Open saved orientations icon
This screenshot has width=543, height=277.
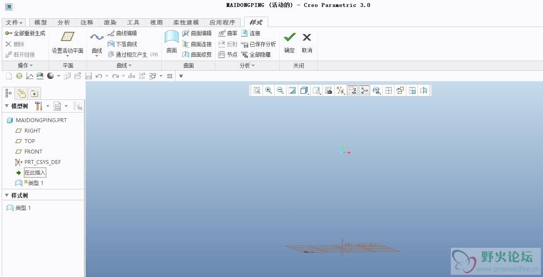pyautogui.click(x=317, y=90)
